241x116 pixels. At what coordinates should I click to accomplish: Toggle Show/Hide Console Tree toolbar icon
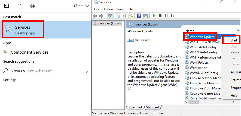tap(110, 16)
